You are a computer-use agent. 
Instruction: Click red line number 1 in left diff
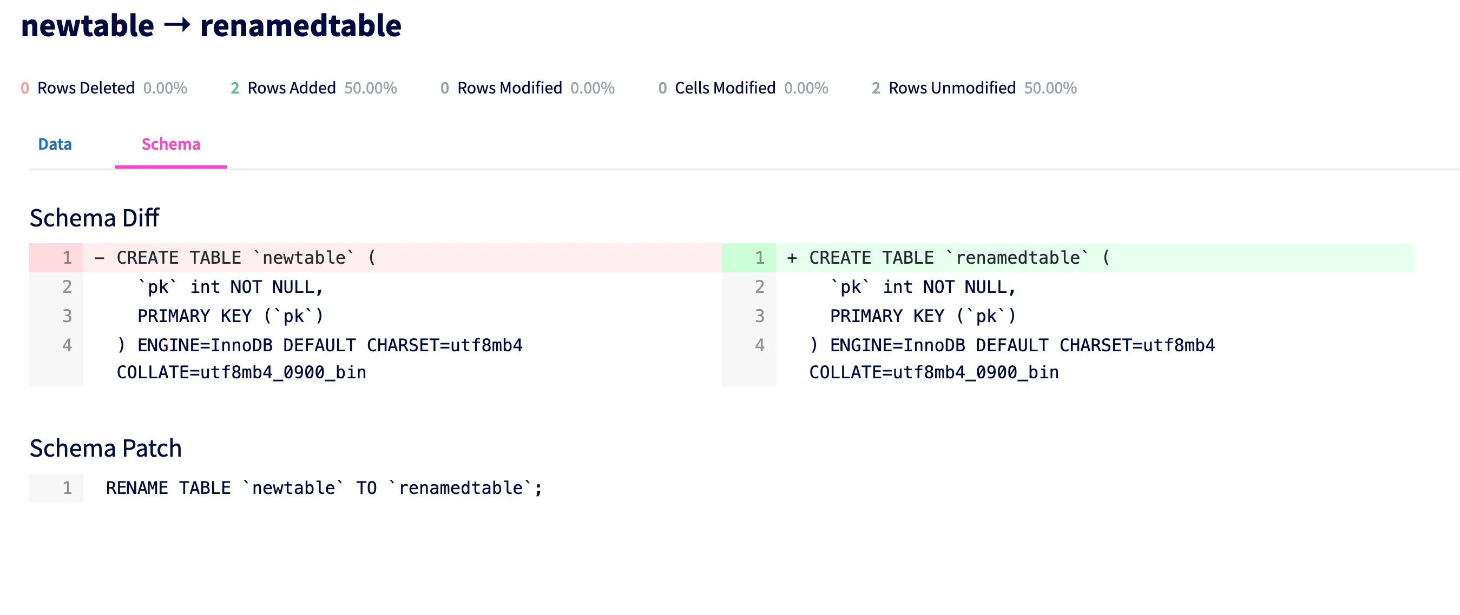(x=67, y=258)
